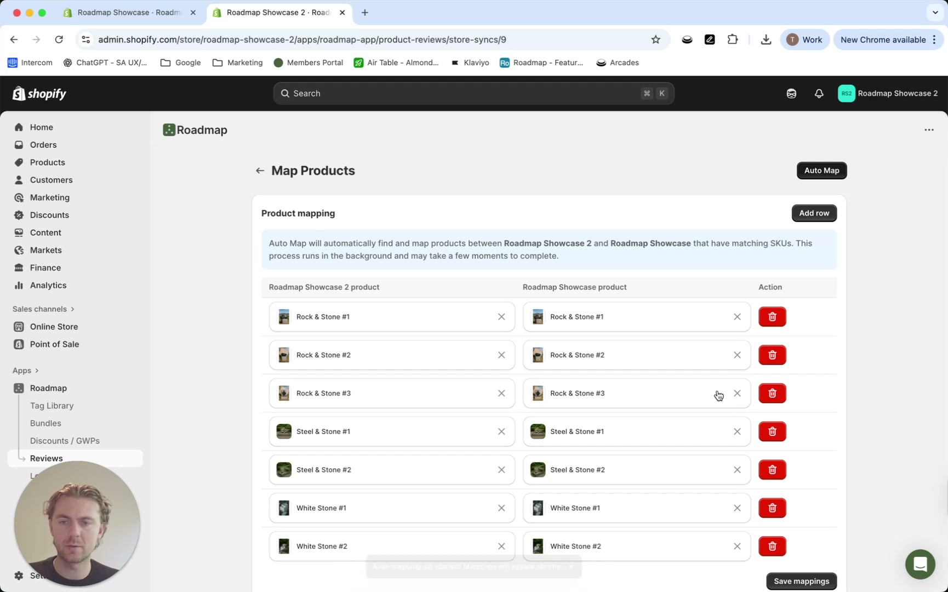This screenshot has height=592, width=948.
Task: Open Chrome extensions puzzle icon
Action: (x=733, y=39)
